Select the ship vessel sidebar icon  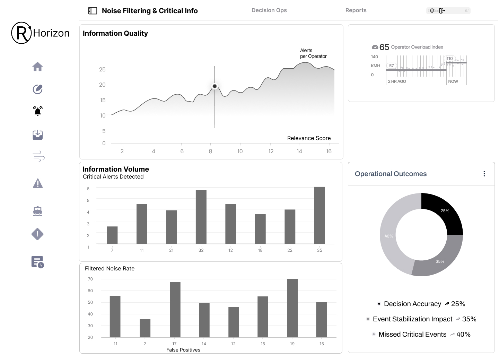point(37,211)
